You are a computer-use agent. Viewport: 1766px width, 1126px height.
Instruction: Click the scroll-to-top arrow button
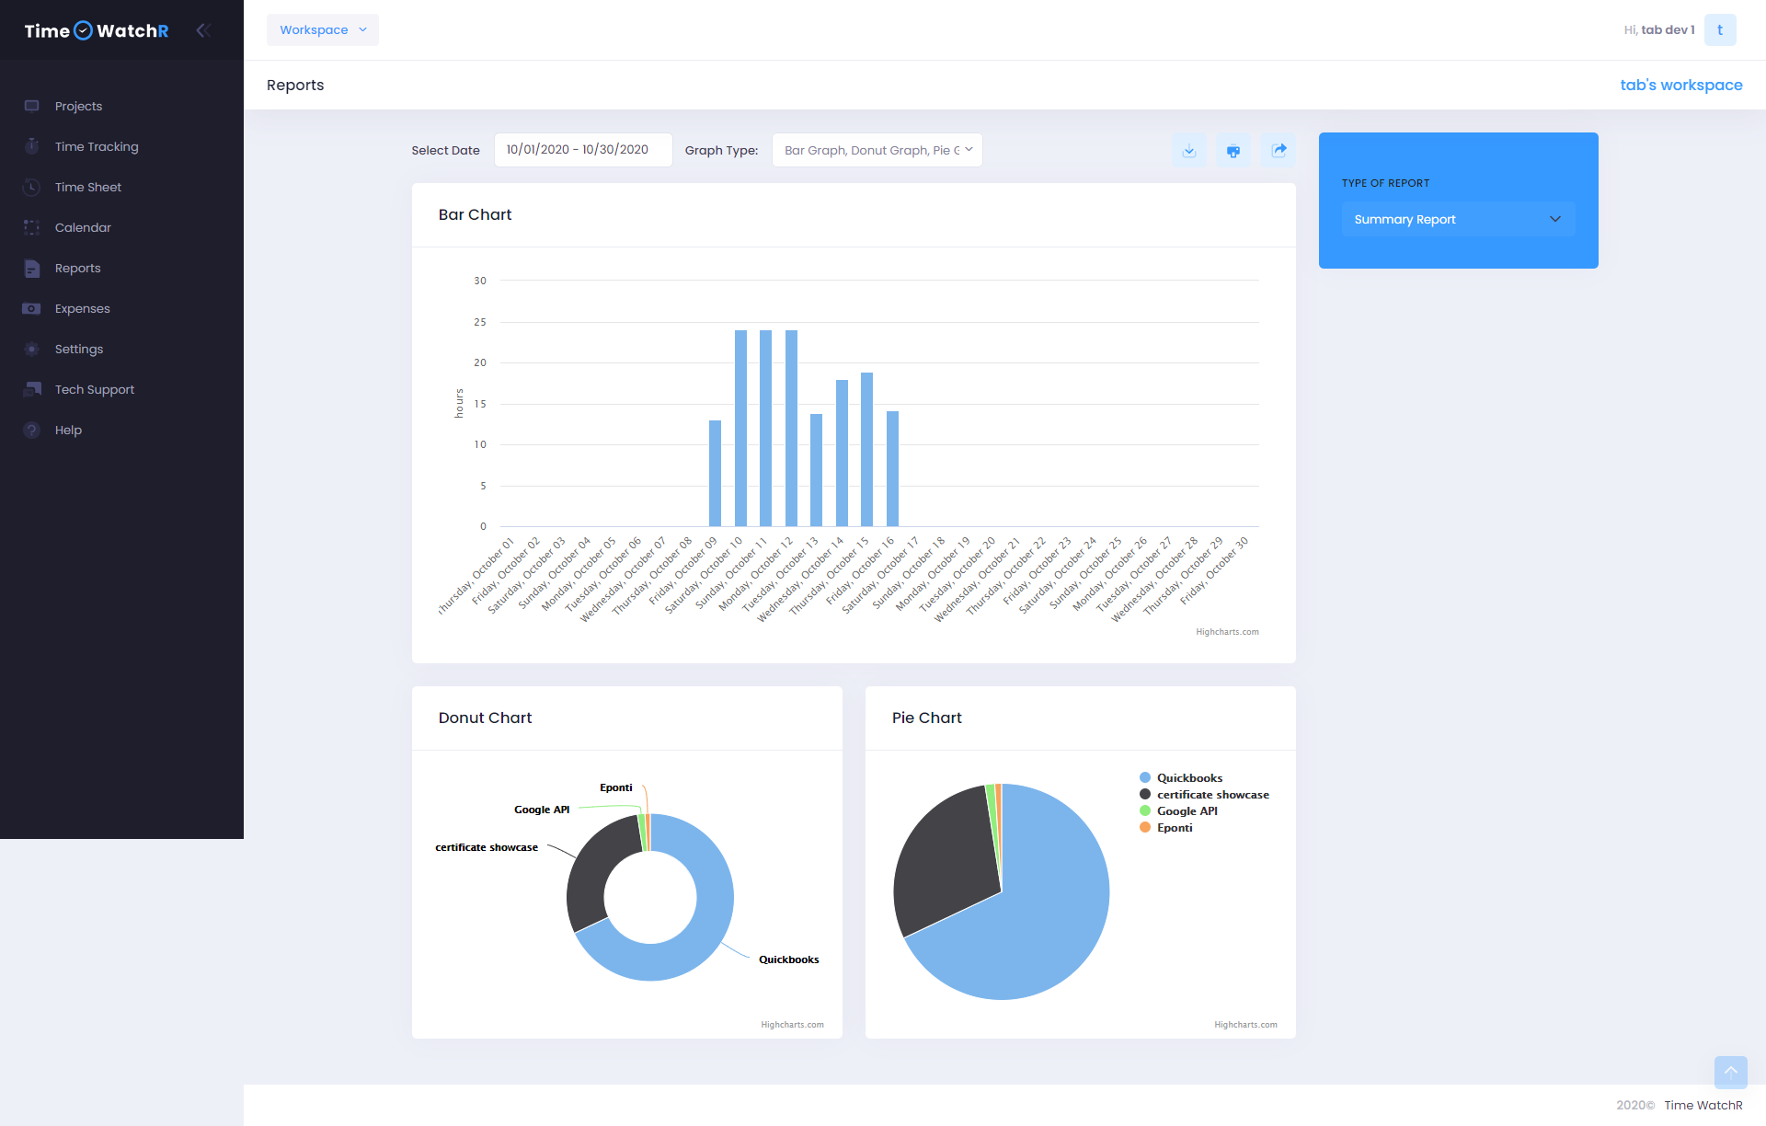point(1730,1072)
